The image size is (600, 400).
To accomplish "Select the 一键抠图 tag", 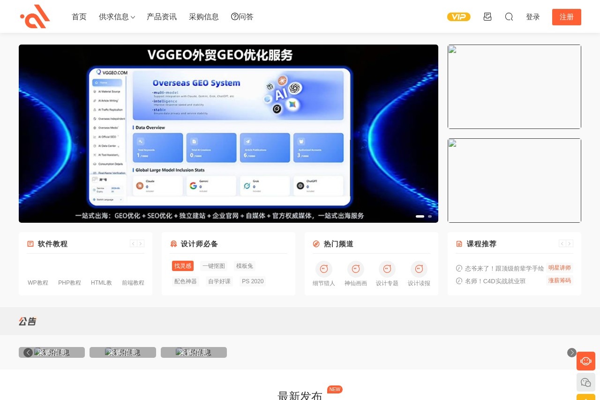I will [x=214, y=266].
